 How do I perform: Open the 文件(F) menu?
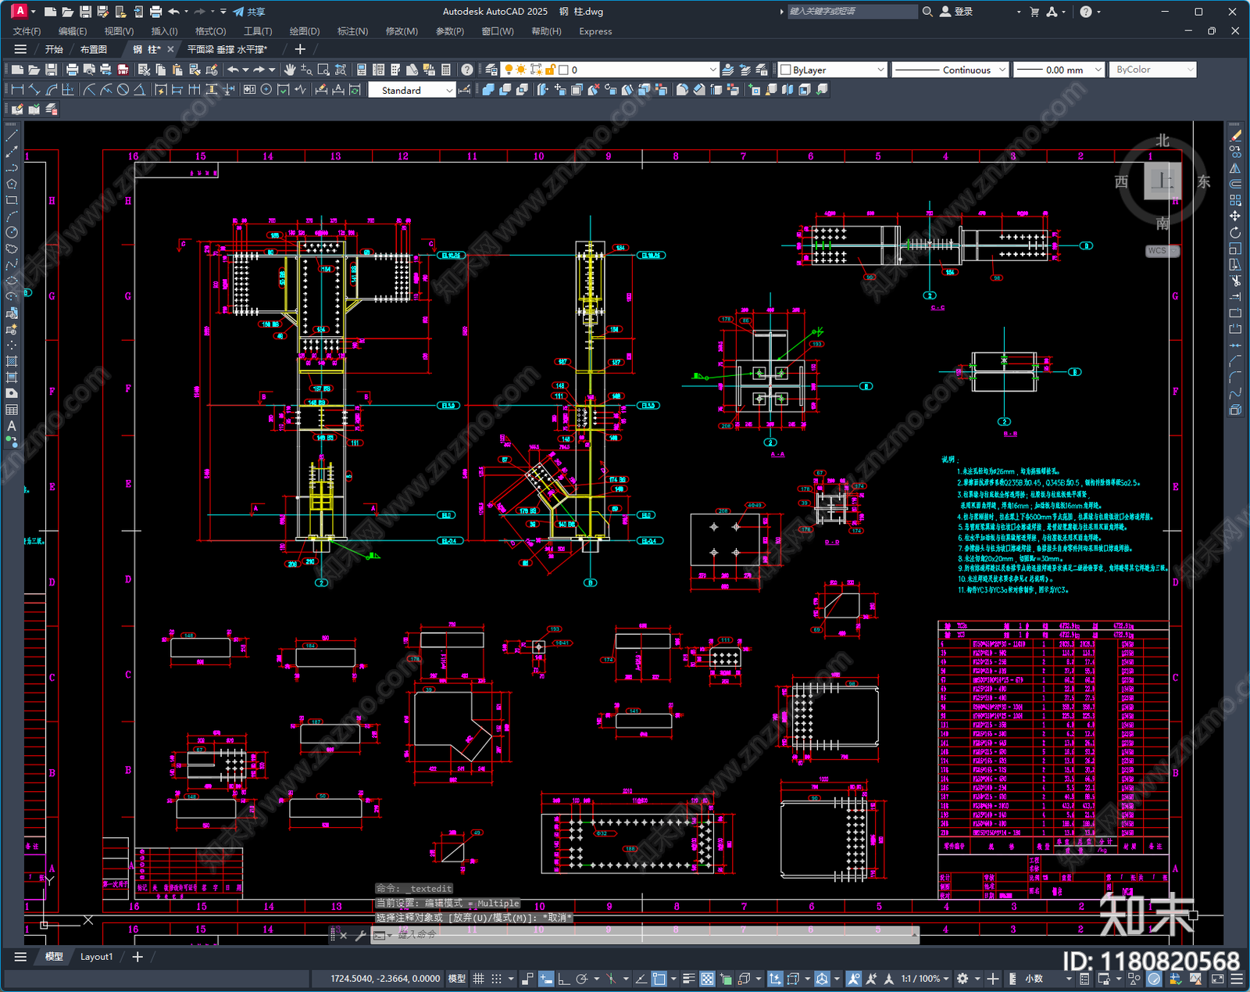pos(27,31)
